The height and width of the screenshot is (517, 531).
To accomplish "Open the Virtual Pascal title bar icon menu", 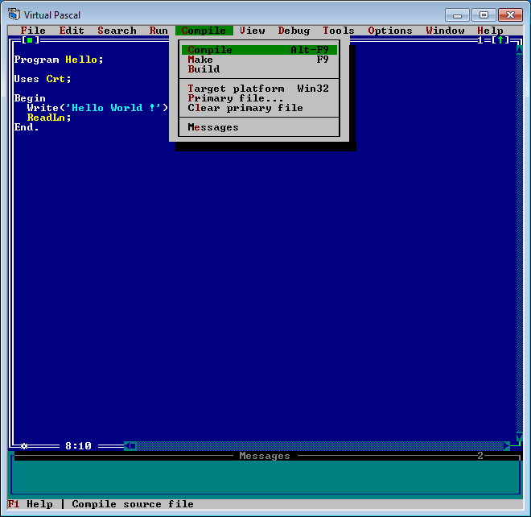I will [14, 14].
